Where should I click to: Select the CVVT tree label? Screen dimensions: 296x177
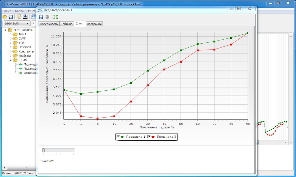[22, 38]
